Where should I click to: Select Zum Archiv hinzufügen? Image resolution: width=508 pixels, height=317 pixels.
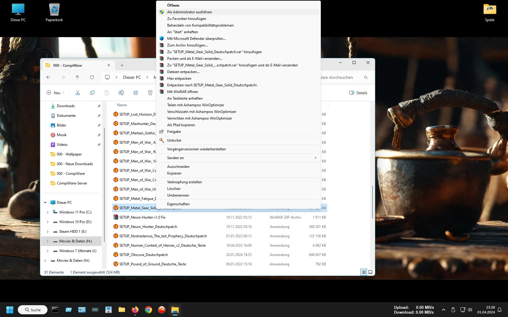238,45
